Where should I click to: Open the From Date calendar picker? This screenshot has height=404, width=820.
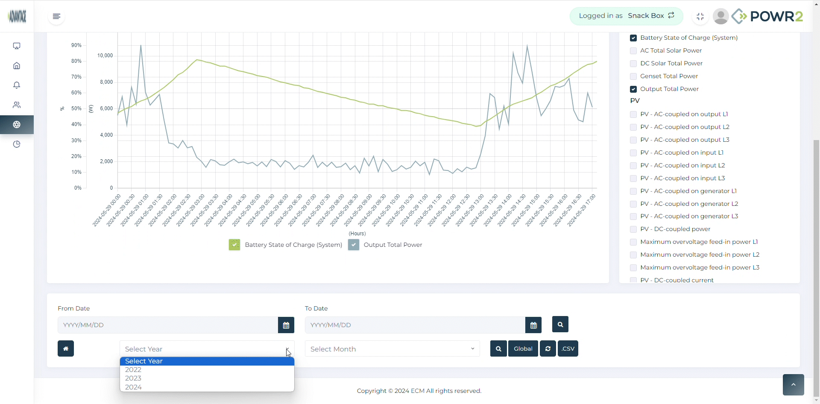(286, 325)
